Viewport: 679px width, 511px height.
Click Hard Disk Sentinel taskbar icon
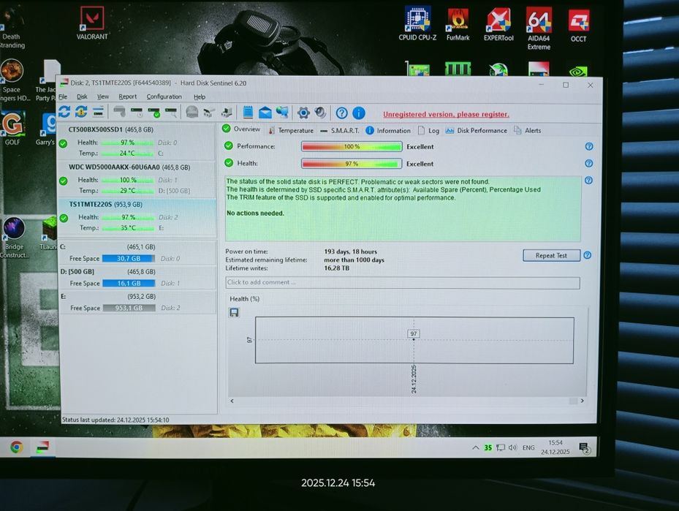point(42,447)
